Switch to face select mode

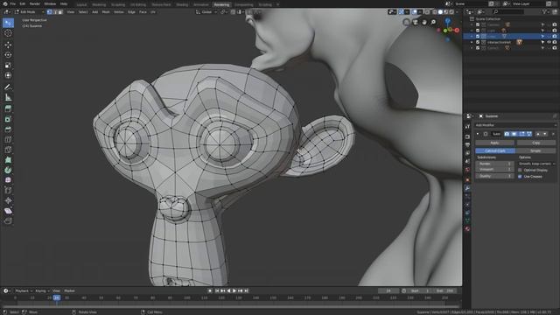(60, 11)
